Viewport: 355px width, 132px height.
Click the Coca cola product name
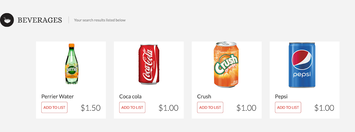tap(130, 97)
